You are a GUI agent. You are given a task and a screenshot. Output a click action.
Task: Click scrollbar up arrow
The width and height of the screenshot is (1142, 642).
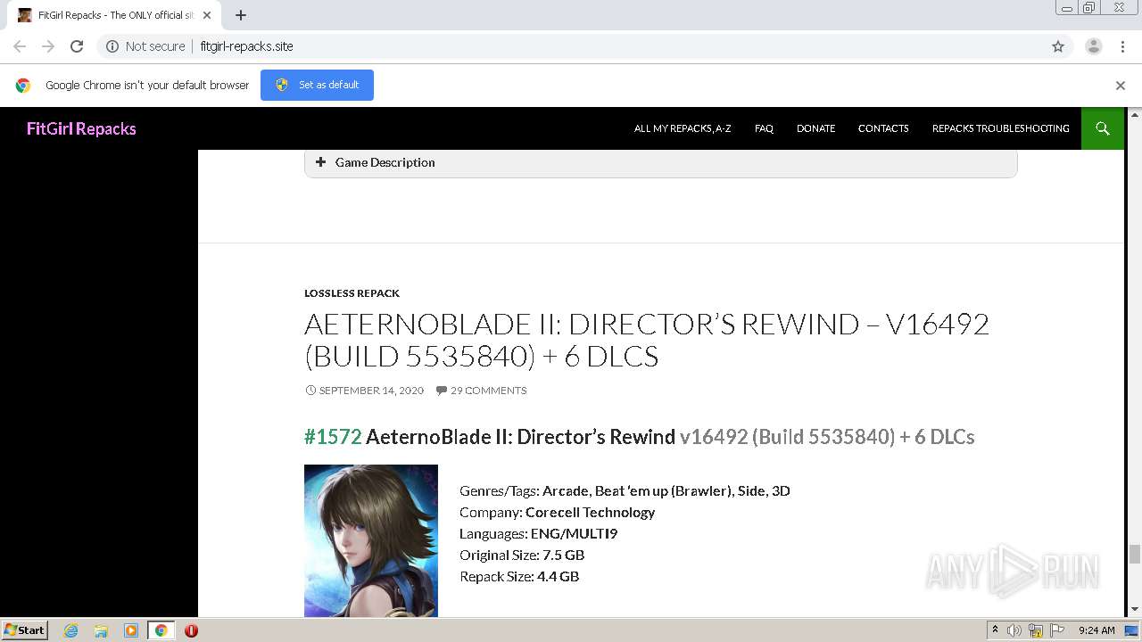point(1135,115)
